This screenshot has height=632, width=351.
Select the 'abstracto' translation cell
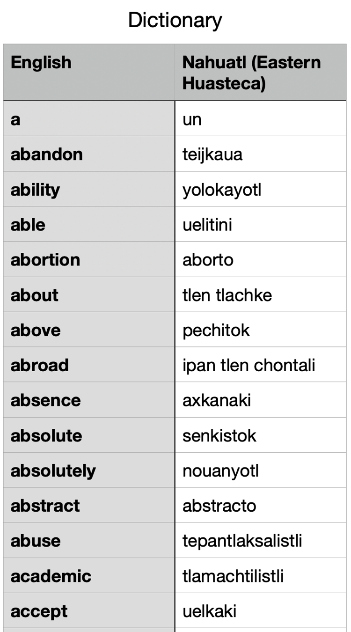tap(219, 506)
